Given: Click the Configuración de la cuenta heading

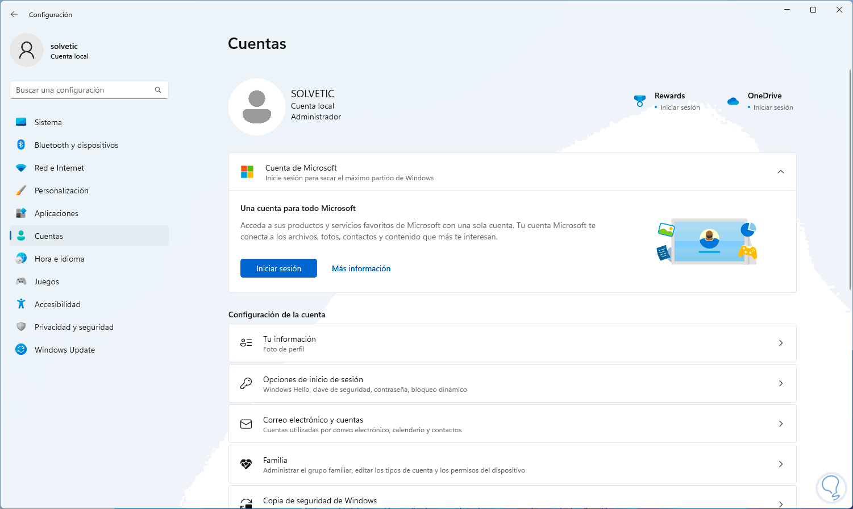Looking at the screenshot, I should coord(277,314).
